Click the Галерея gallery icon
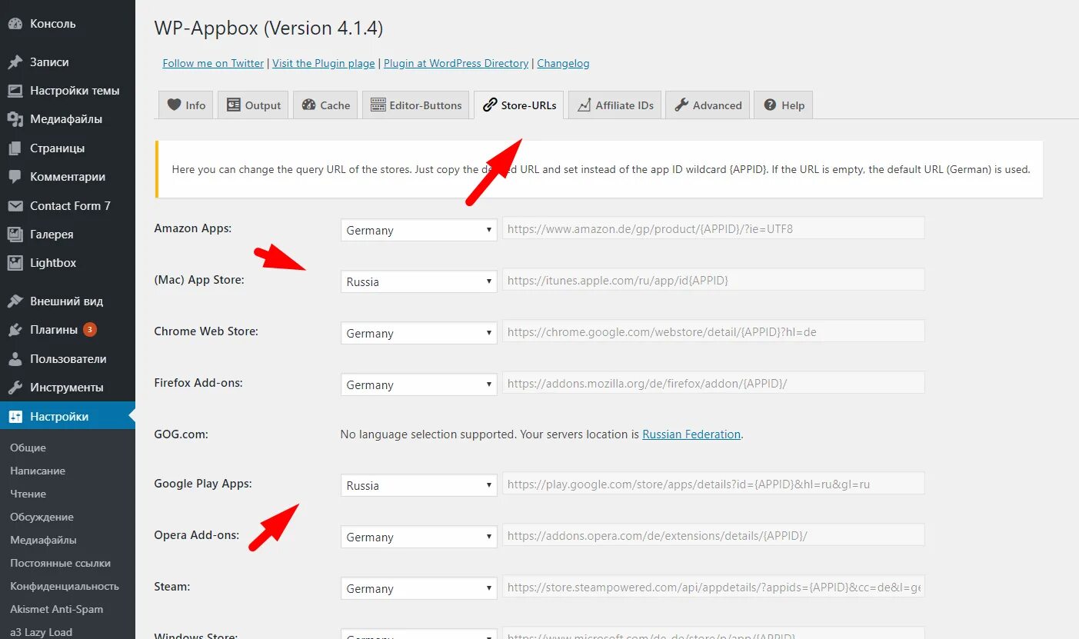The height and width of the screenshot is (639, 1079). pos(15,235)
